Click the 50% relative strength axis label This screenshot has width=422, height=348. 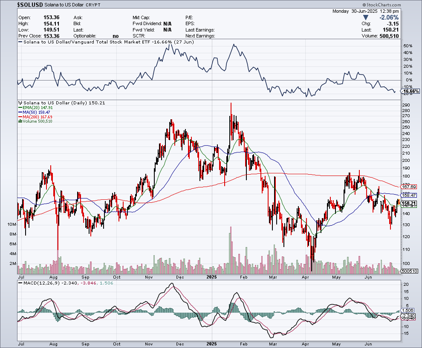point(408,46)
